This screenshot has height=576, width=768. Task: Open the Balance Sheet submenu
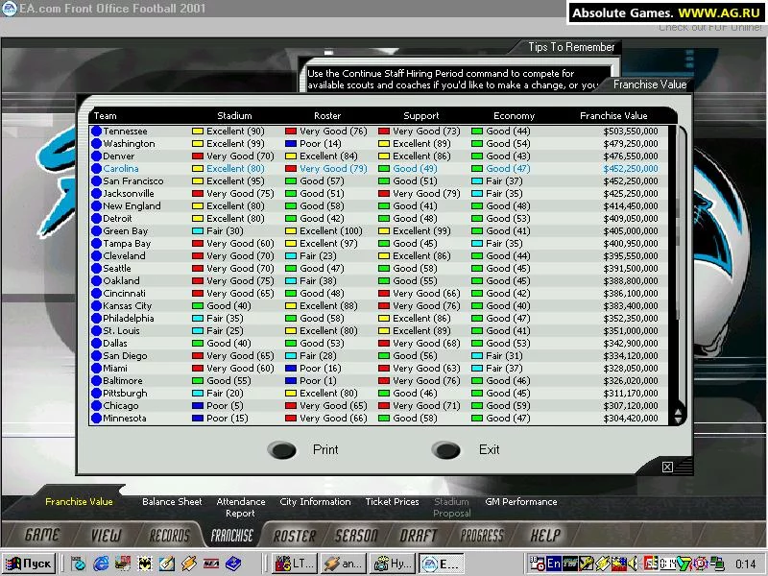click(x=172, y=501)
